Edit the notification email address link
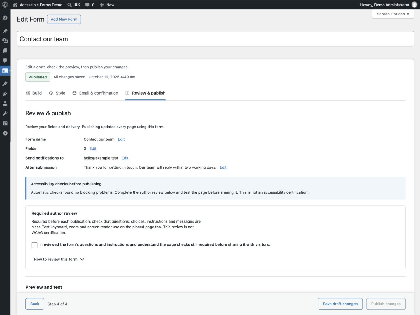This screenshot has height=315, width=420. [125, 158]
